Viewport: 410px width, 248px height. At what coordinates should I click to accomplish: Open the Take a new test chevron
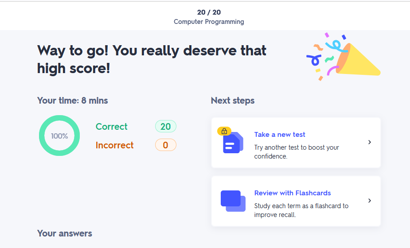pyautogui.click(x=370, y=142)
